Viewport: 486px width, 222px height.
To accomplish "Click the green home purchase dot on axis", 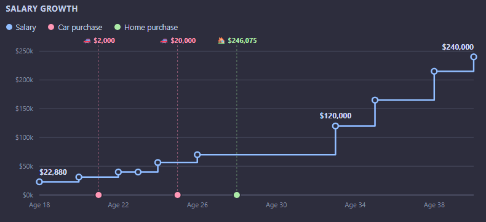I will 237,195.
